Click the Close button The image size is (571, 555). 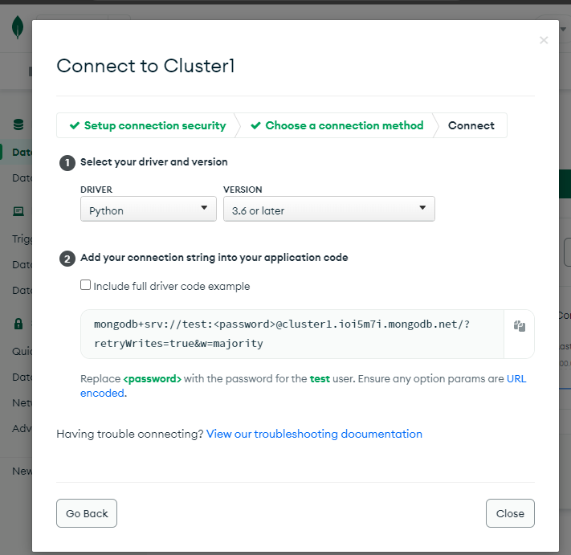tap(510, 513)
